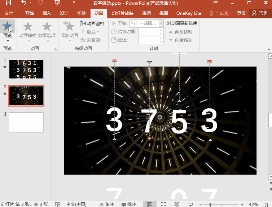Image resolution: width=272 pixels, height=207 pixels.
Task: Switch to the 切换 tab
Action: coord(82,13)
